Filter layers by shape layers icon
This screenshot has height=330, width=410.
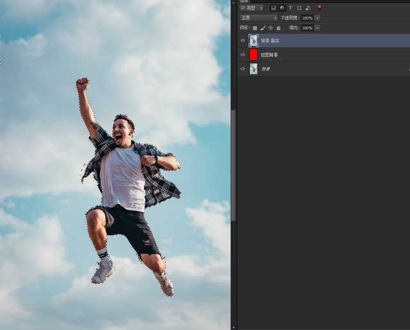click(299, 8)
